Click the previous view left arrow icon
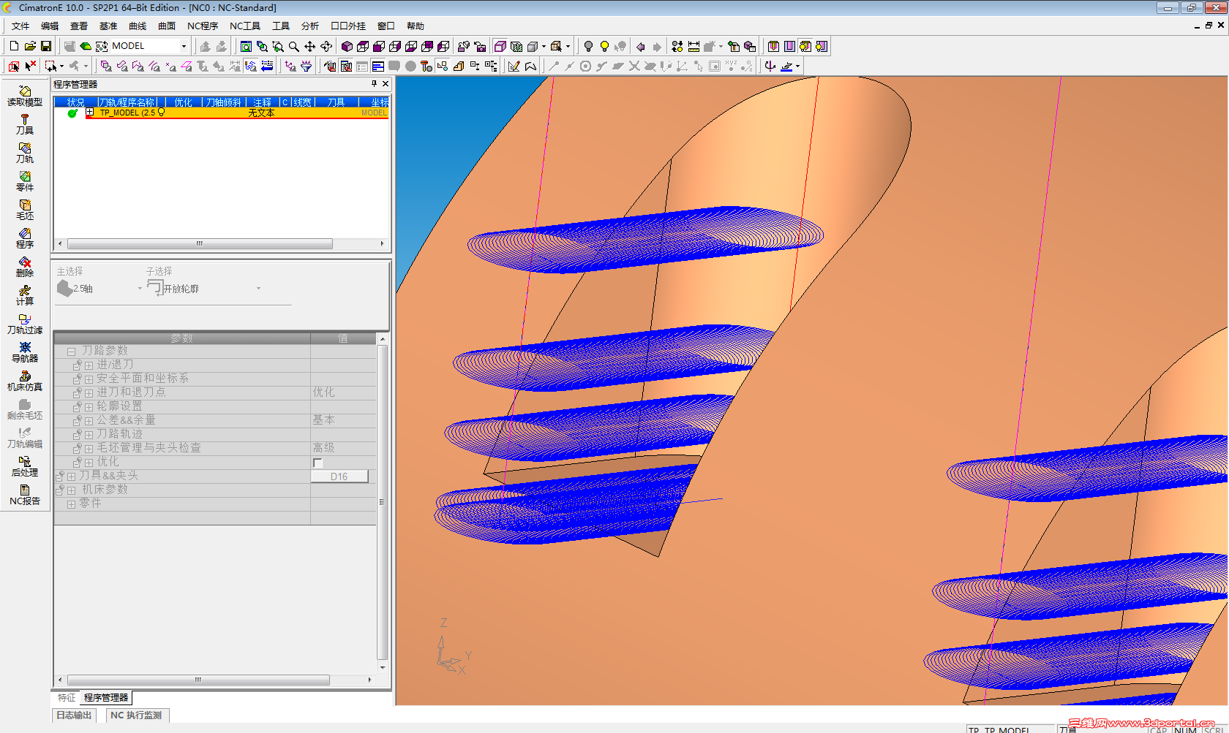Screen dimensions: 1229x733 pyautogui.click(x=641, y=46)
